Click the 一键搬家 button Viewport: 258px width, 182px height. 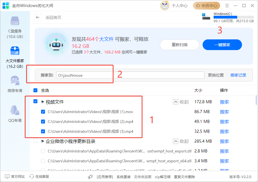coord(222,45)
